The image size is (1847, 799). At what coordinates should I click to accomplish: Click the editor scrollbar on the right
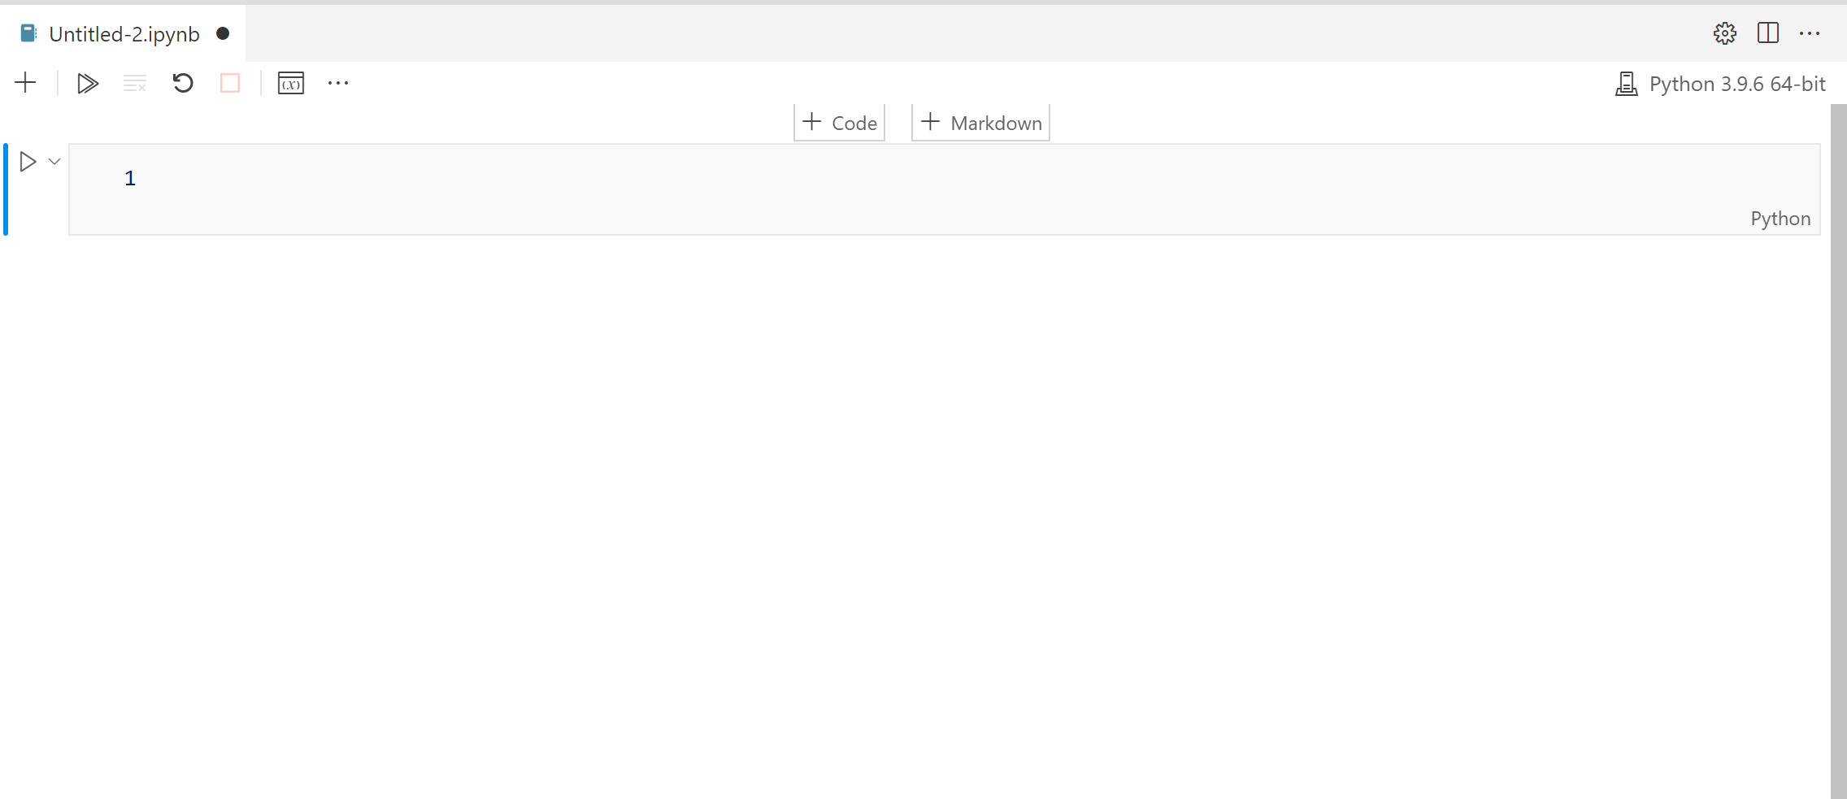(1838, 244)
